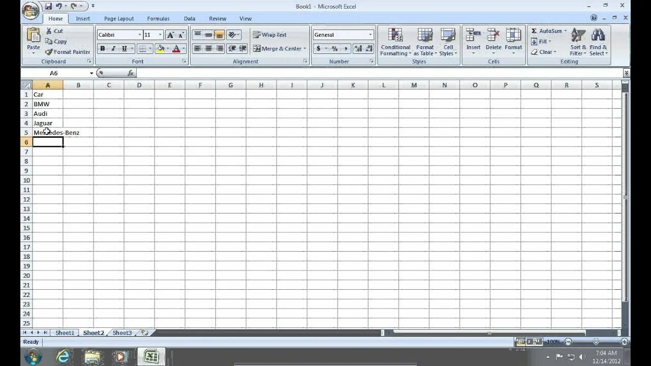Open Format as Table gallery
The height and width of the screenshot is (366, 651).
click(425, 42)
